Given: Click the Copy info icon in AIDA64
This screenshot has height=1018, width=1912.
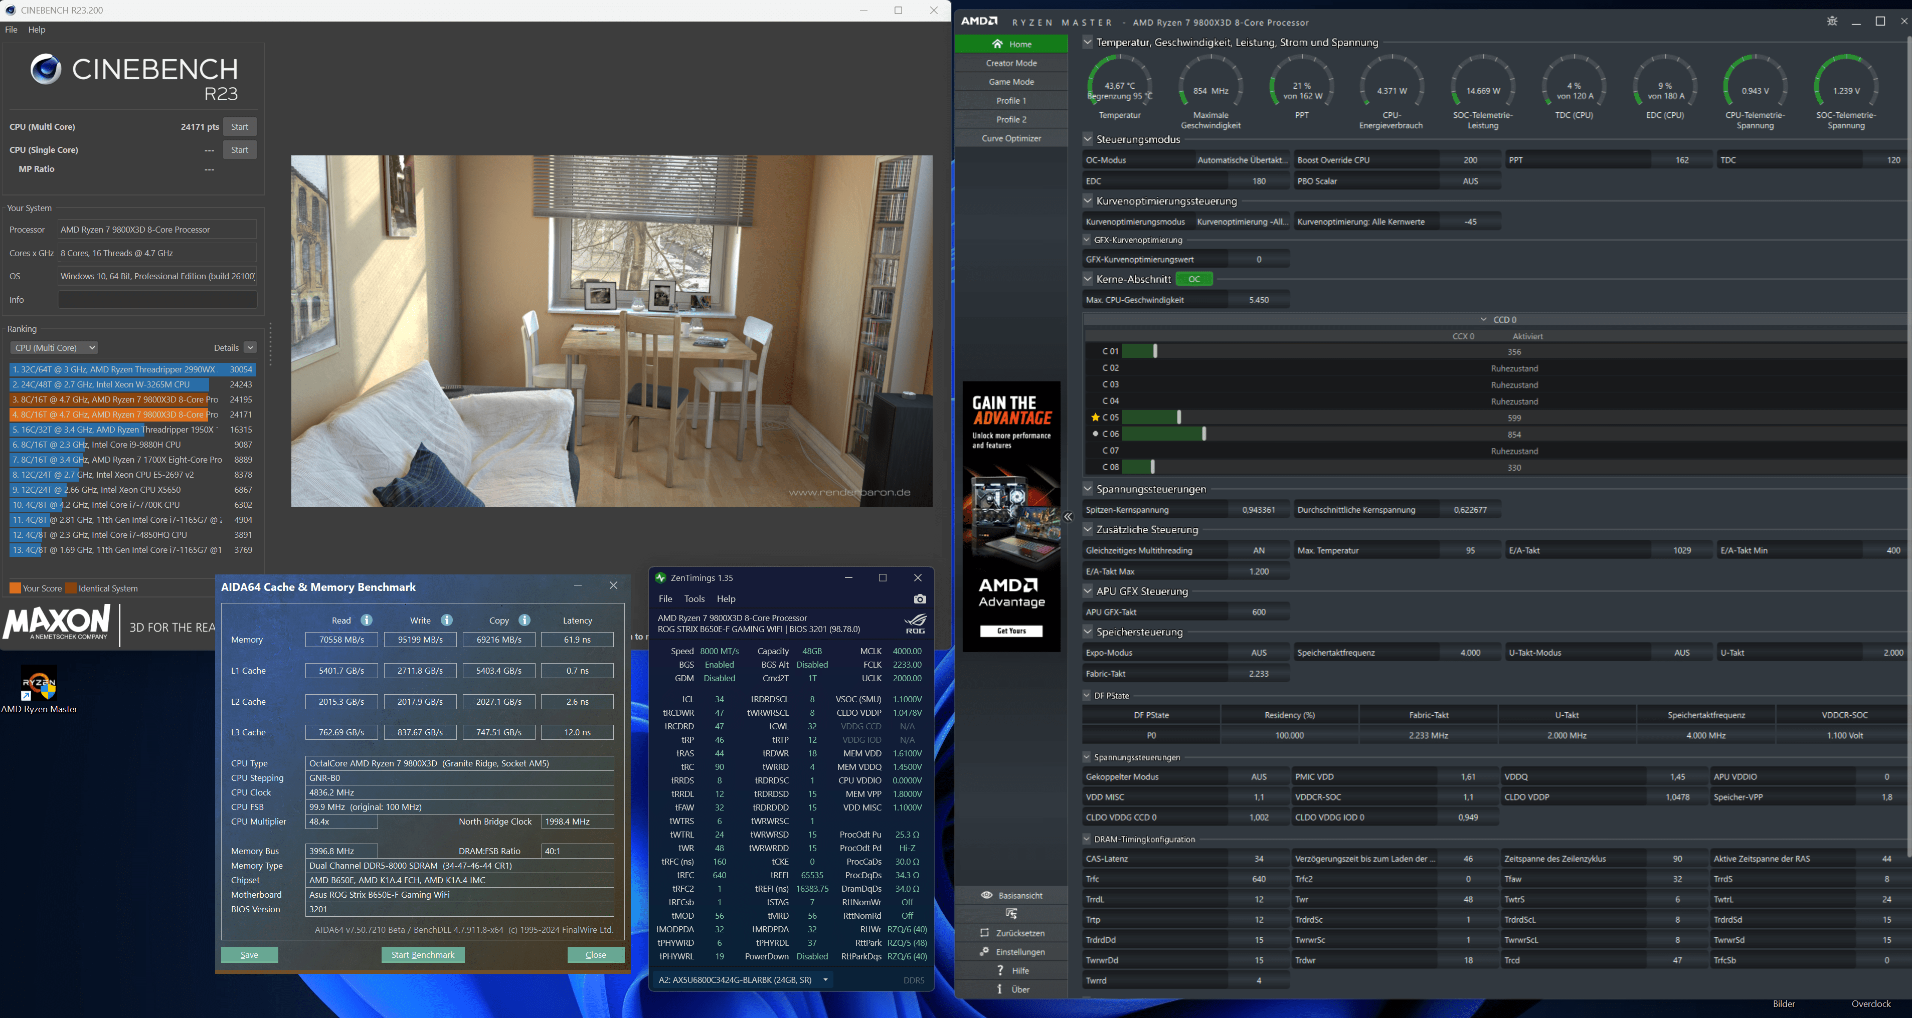Looking at the screenshot, I should pos(525,621).
